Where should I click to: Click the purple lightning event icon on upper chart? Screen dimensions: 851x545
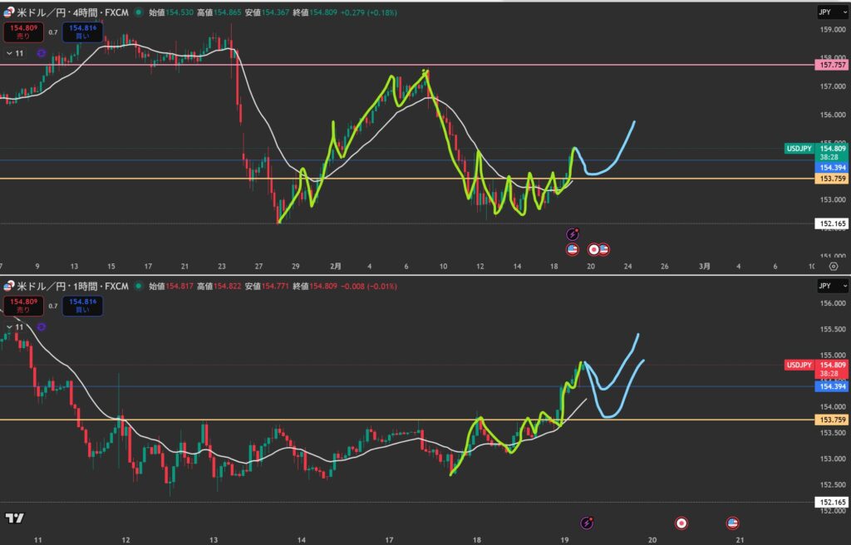573,234
